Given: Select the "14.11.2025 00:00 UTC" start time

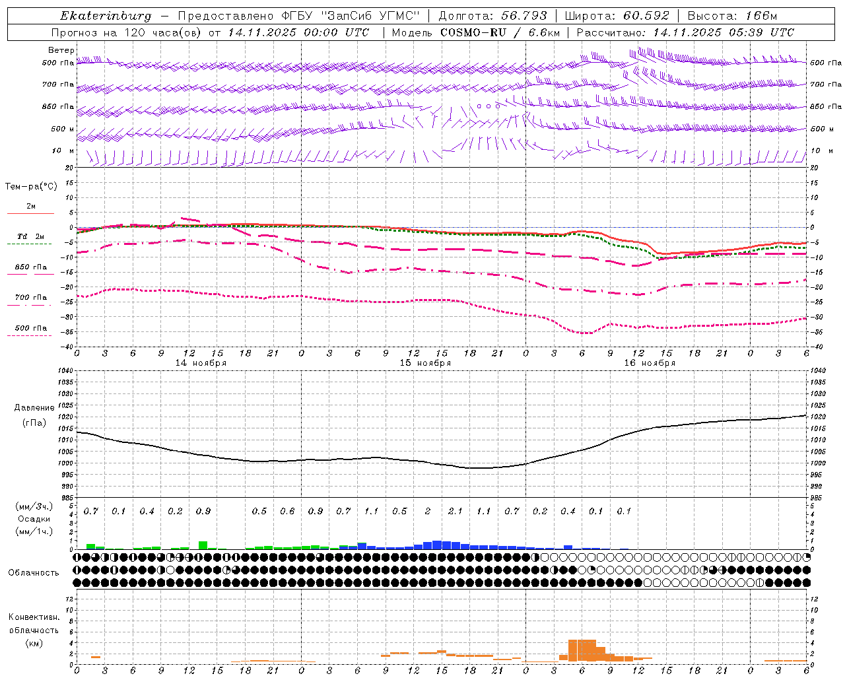Looking at the screenshot, I should click(x=298, y=32).
